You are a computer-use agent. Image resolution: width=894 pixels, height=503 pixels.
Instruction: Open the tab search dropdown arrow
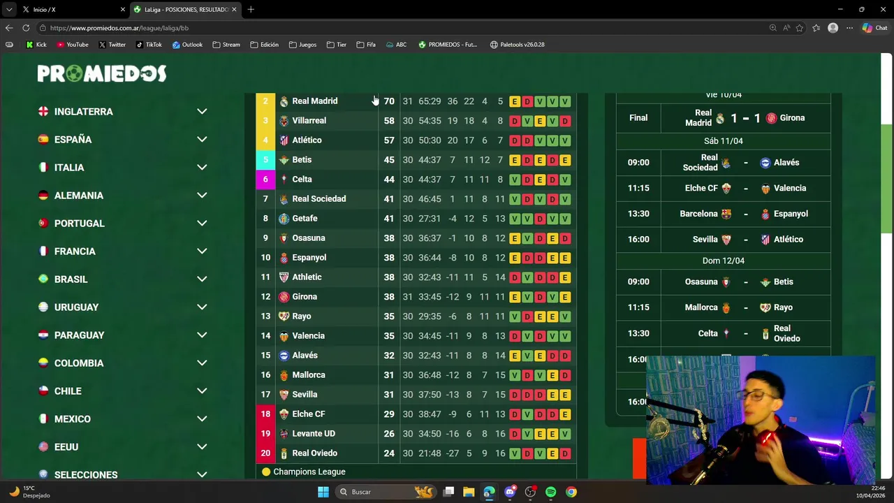tap(9, 9)
